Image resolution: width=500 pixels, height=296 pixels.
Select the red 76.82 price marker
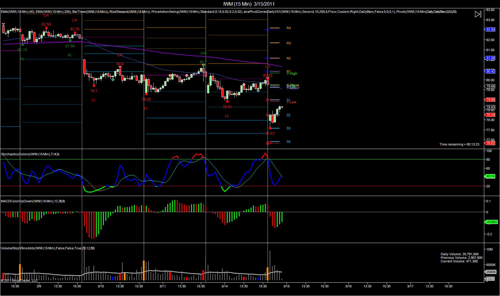(490, 143)
